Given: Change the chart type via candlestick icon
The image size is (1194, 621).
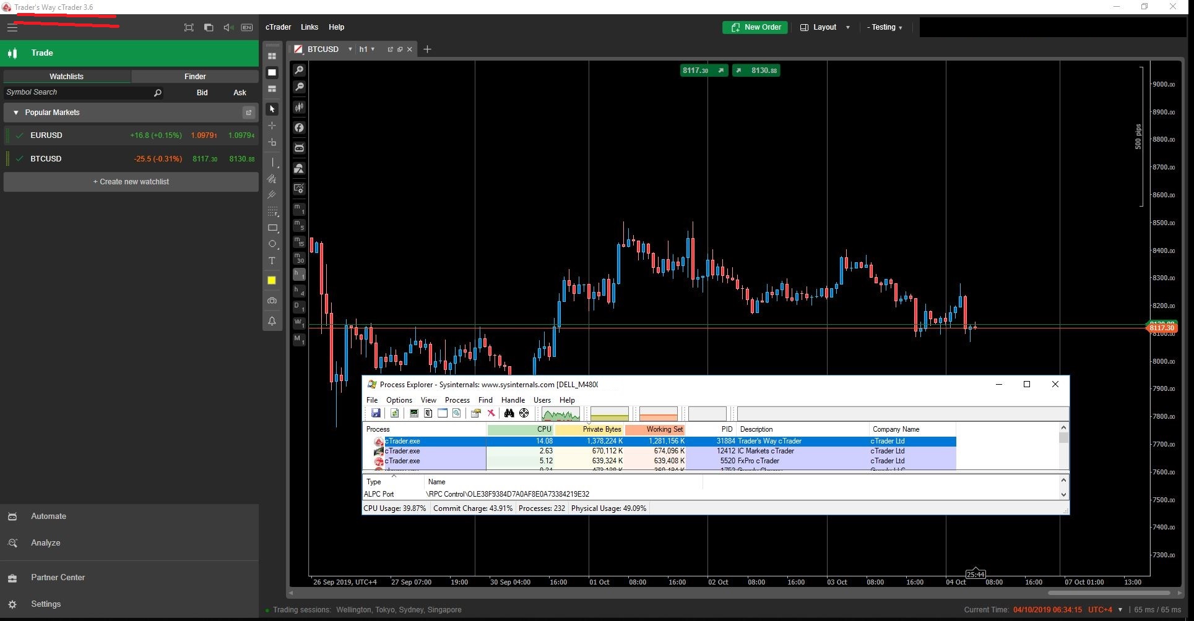Looking at the screenshot, I should (299, 107).
